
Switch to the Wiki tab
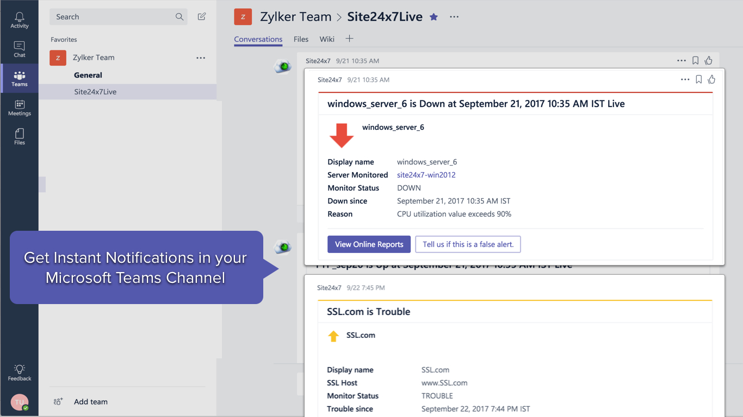(x=327, y=39)
